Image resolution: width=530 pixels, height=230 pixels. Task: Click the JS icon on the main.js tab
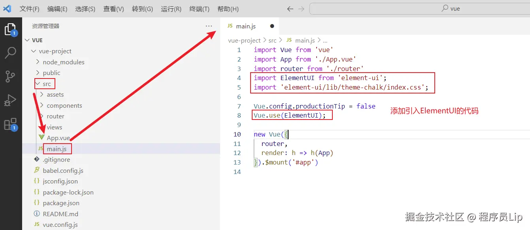click(230, 26)
